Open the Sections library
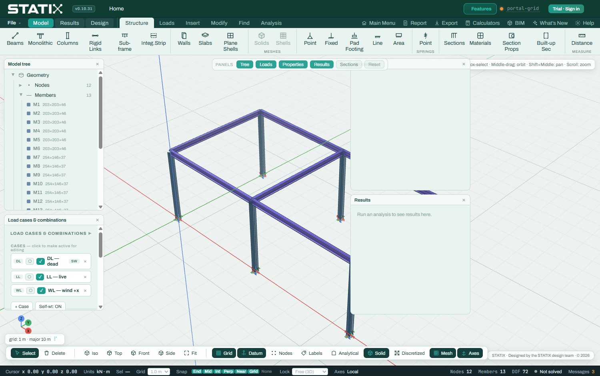Viewport: 600px width, 376px height. 454,39
